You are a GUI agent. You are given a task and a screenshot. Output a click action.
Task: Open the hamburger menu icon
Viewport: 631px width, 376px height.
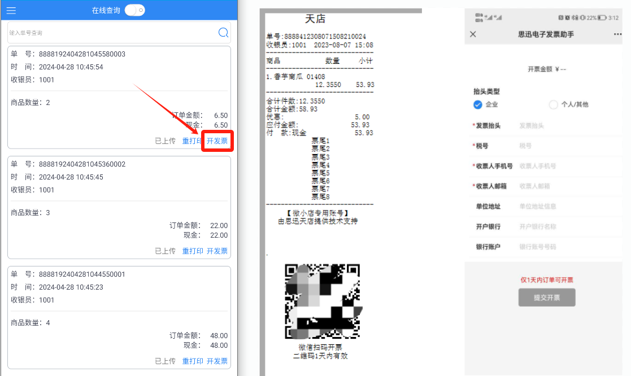click(x=11, y=11)
